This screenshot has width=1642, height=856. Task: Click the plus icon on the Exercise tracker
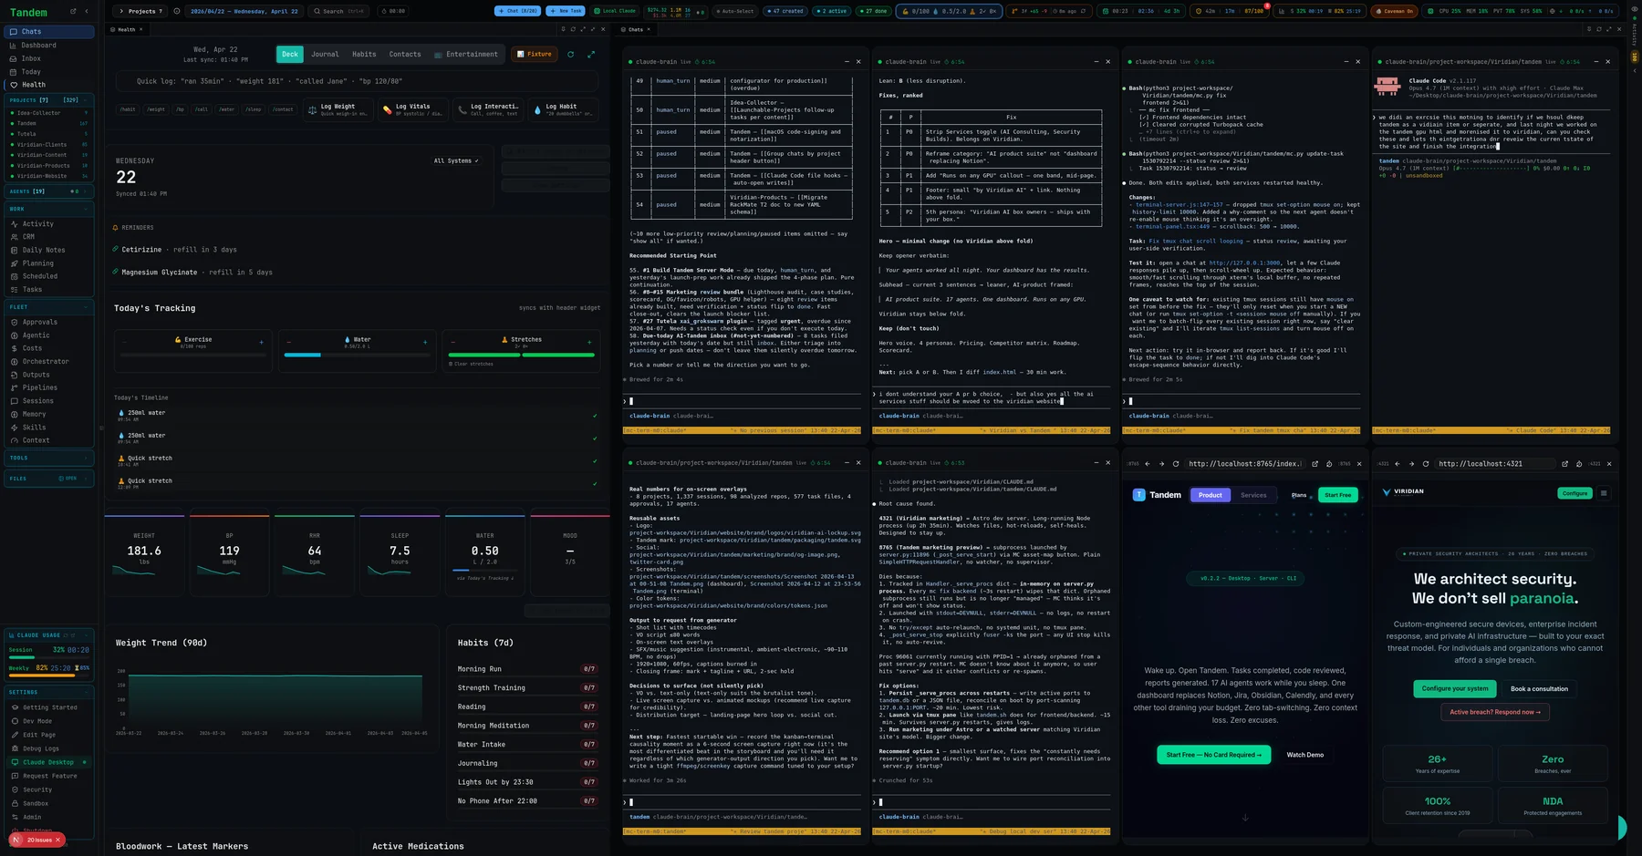click(x=261, y=343)
